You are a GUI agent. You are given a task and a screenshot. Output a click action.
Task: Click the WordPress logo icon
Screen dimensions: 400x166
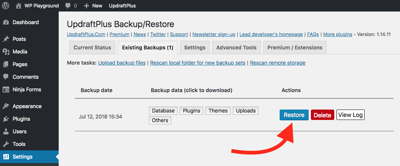pos(6,6)
